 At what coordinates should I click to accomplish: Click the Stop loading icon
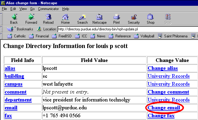pyautogui.click(x=168, y=17)
